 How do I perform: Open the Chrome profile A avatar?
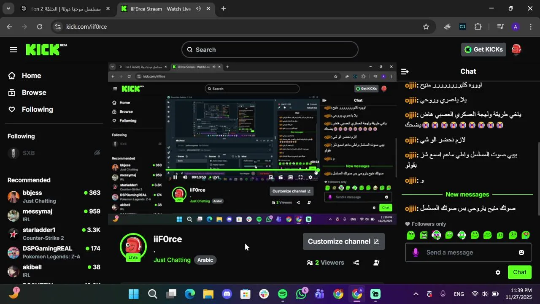(x=515, y=27)
